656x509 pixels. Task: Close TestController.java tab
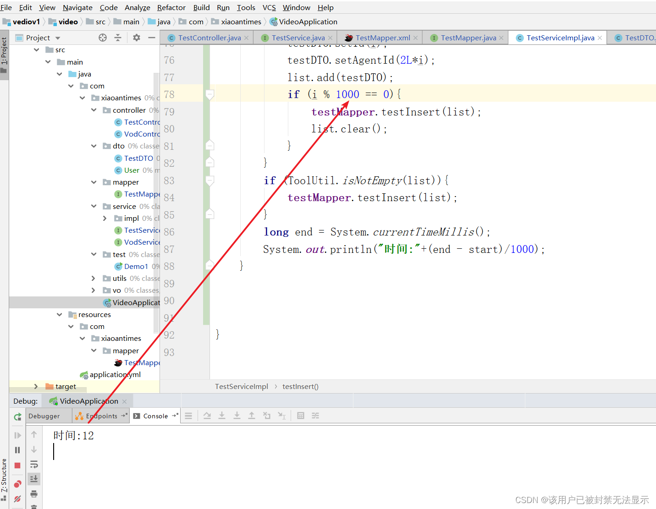pyautogui.click(x=246, y=38)
